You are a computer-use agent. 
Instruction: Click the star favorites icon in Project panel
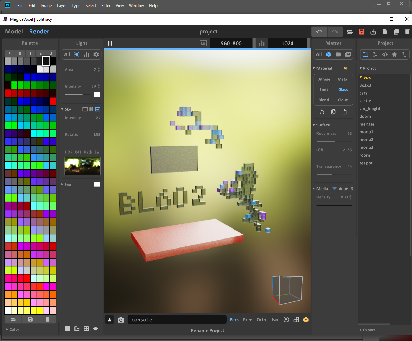point(394,55)
